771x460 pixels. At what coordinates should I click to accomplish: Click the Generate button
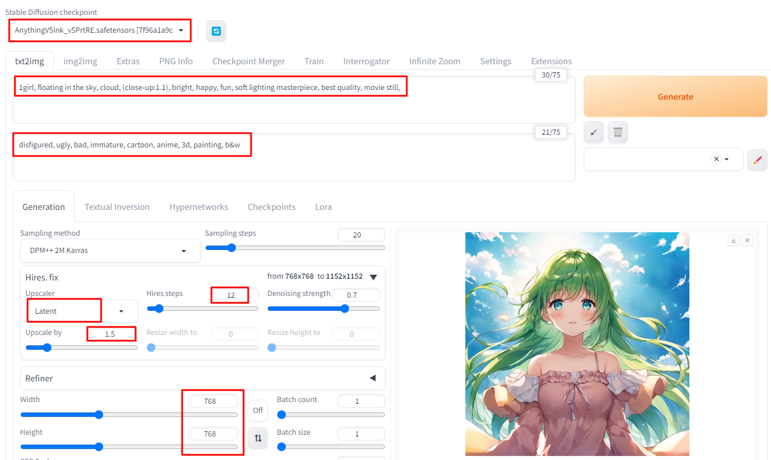pos(675,96)
